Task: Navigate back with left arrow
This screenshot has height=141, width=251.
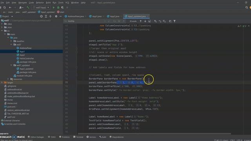Action: pos(10,7)
